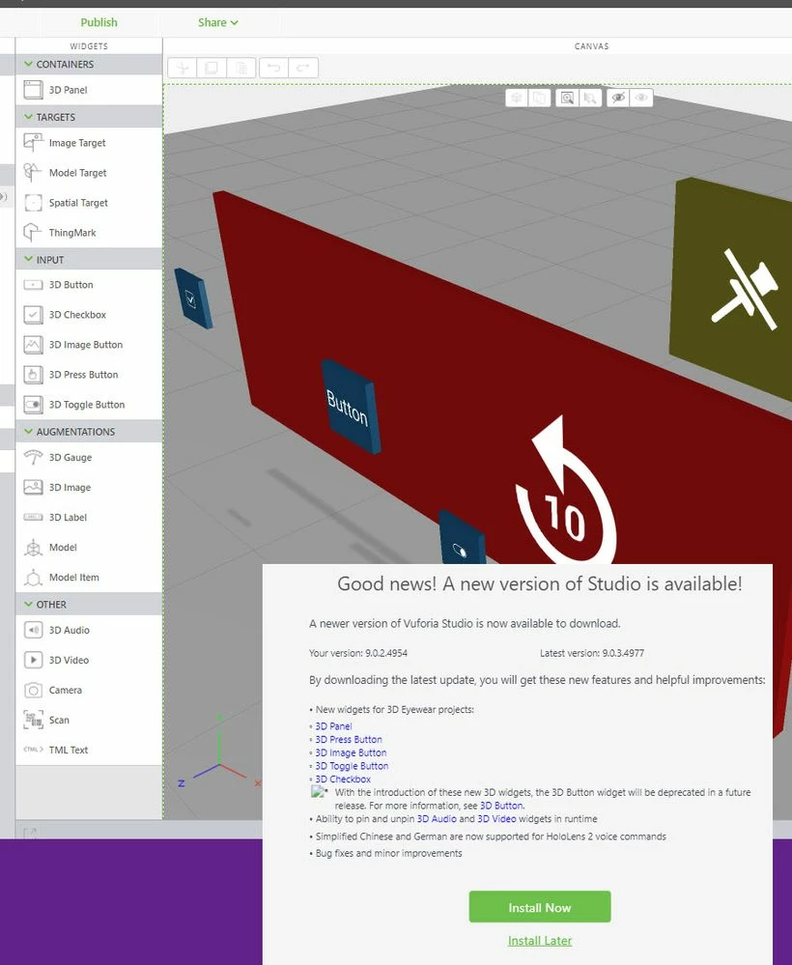792x965 pixels.
Task: Open the 3D Press Button link in dialog
Action: (x=349, y=739)
